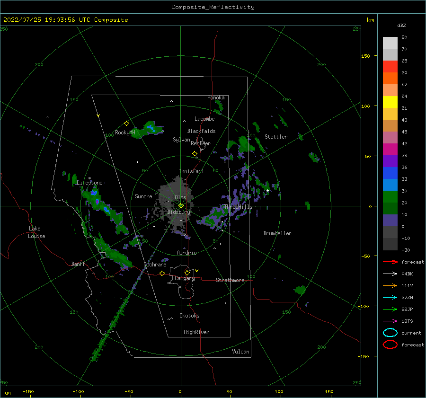Click the Banff label
Screen dimensions: 426x398
coord(78,264)
